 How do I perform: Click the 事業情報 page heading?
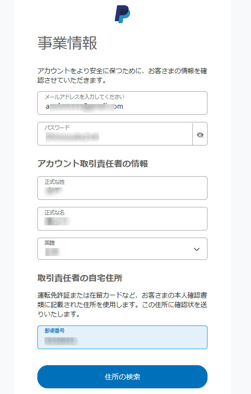point(67,43)
